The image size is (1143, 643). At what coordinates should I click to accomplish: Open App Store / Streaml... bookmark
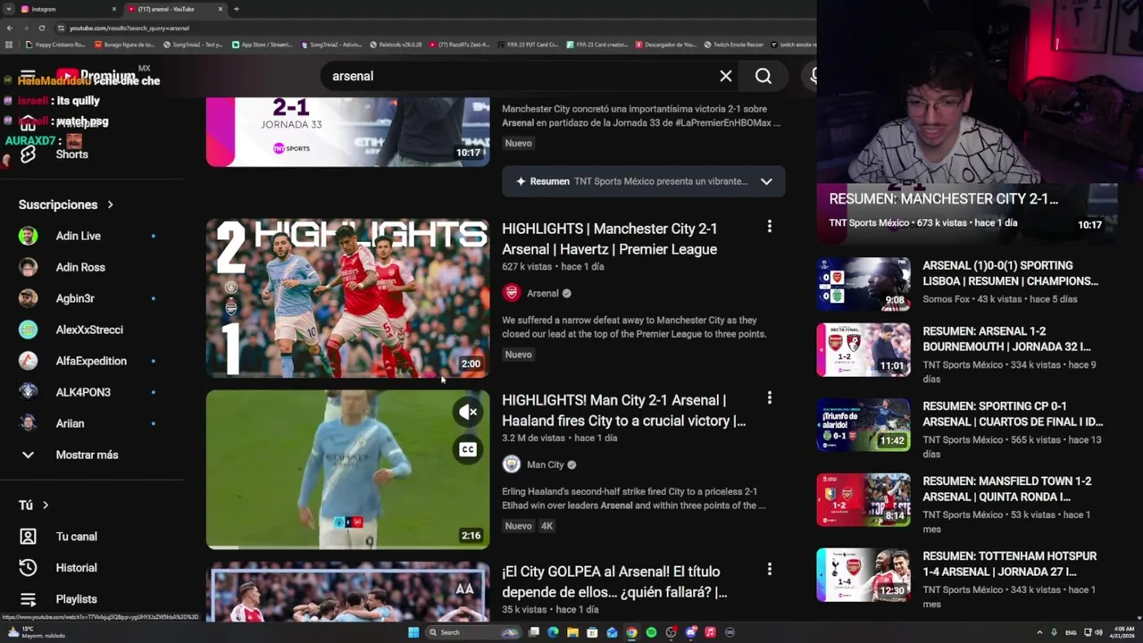(263, 44)
